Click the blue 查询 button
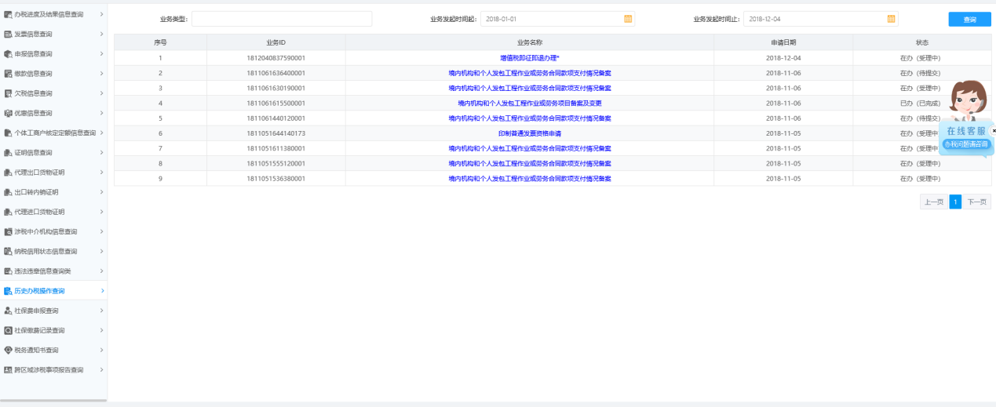996x407 pixels. click(969, 20)
